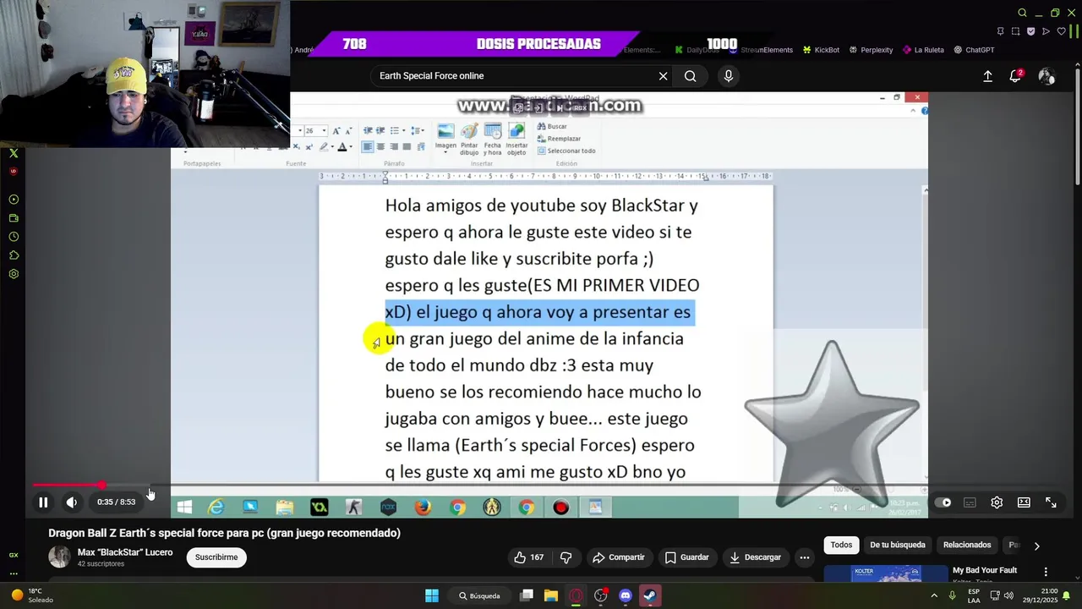Open the video player settings gear
The width and height of the screenshot is (1082, 609).
point(997,502)
